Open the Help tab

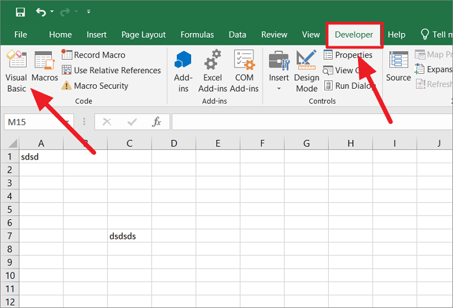[x=396, y=35]
